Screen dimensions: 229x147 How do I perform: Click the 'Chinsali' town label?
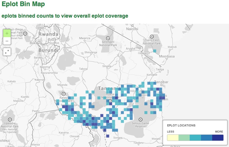pos(75,136)
